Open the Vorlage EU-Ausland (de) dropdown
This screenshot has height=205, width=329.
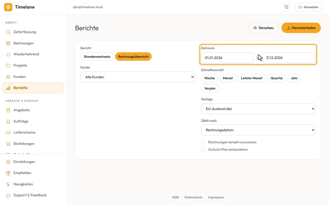258,109
